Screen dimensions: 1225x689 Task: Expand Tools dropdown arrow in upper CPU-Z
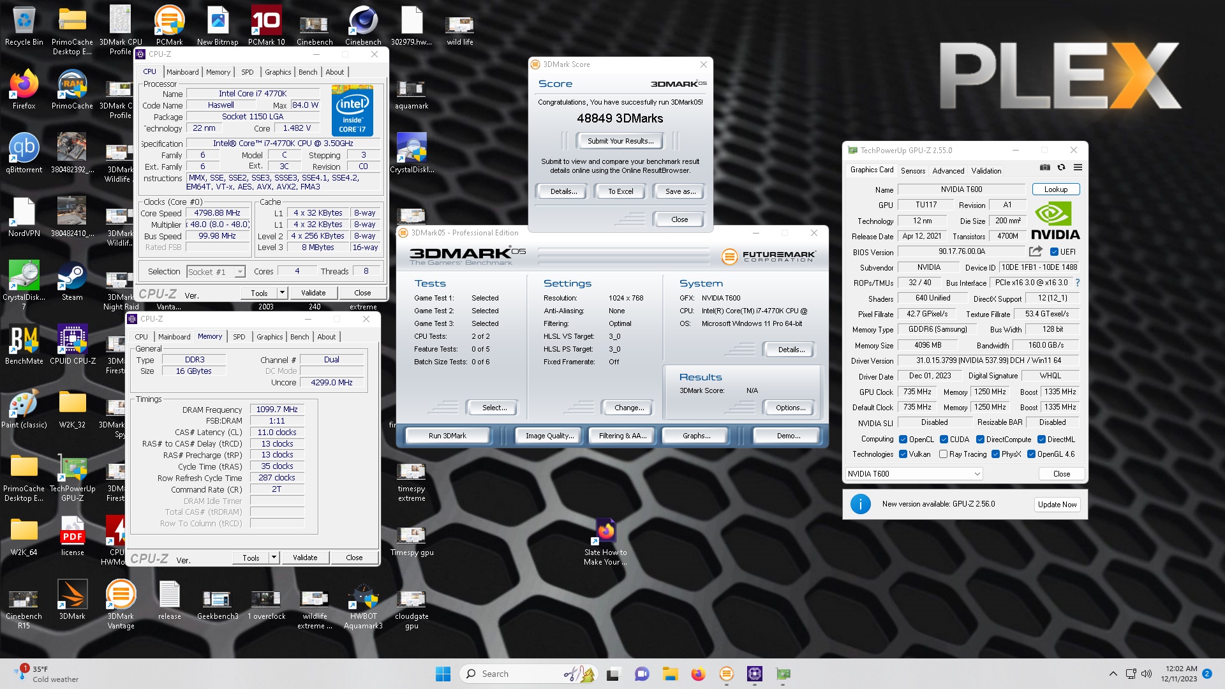pos(282,293)
